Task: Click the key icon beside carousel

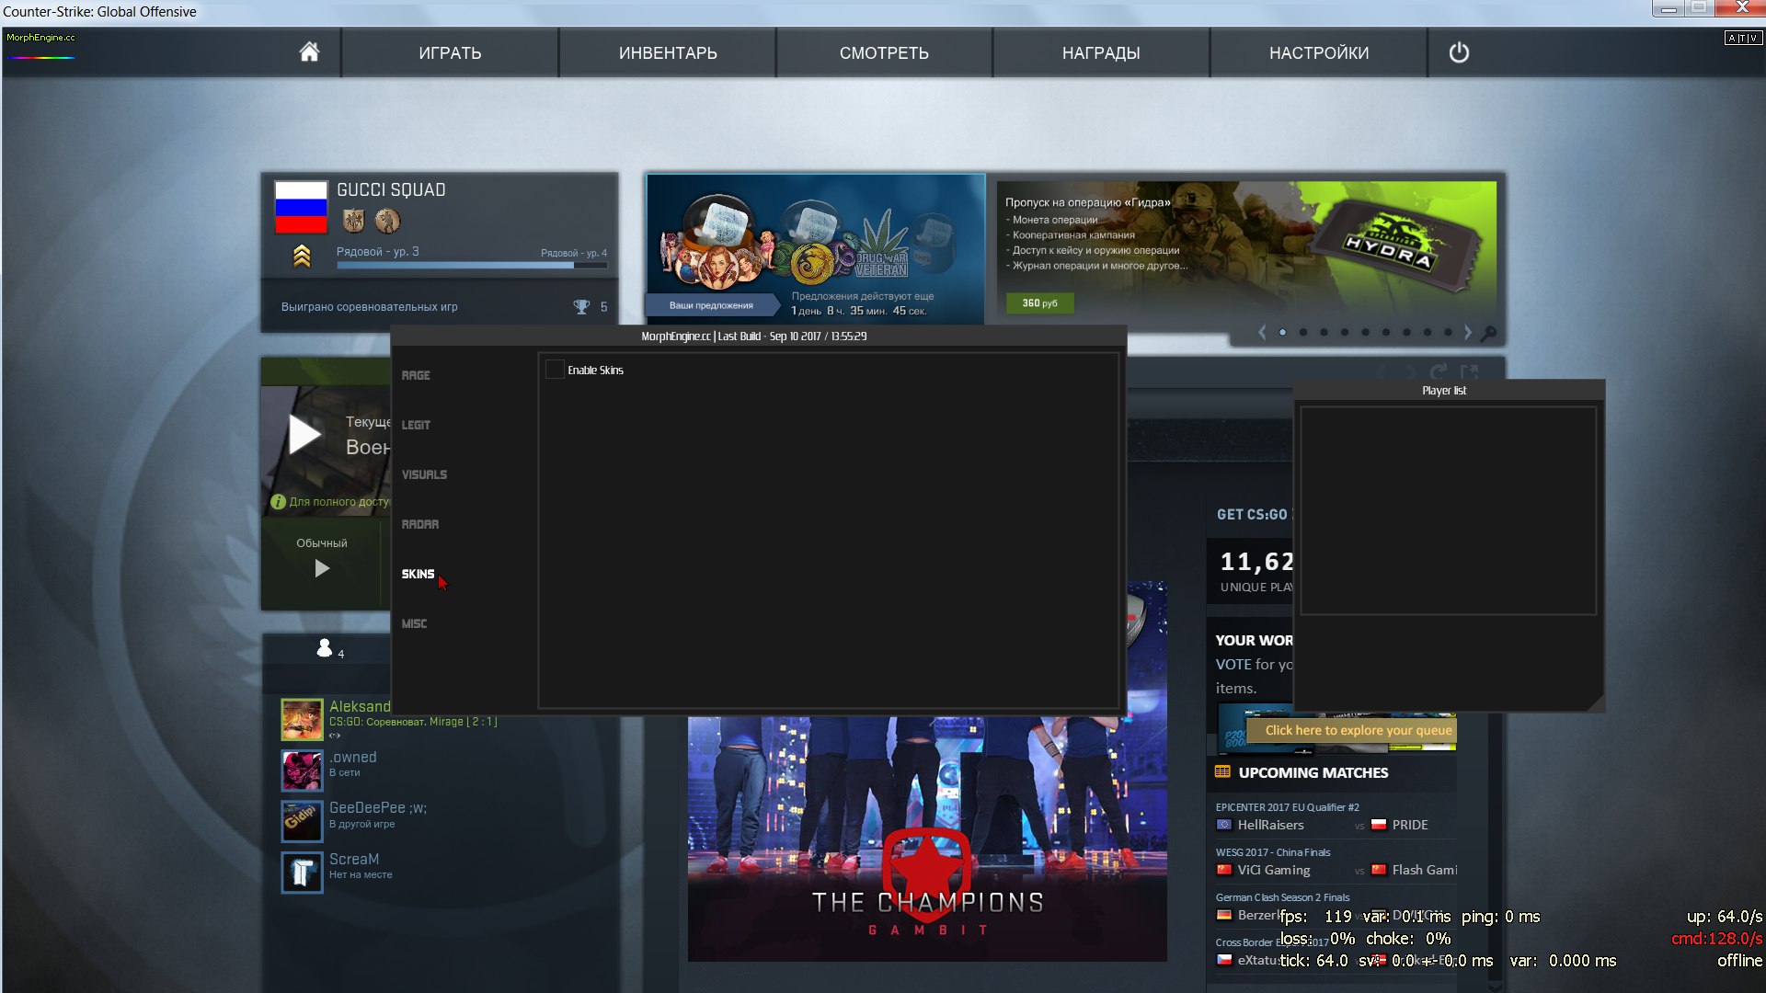Action: pyautogui.click(x=1488, y=332)
